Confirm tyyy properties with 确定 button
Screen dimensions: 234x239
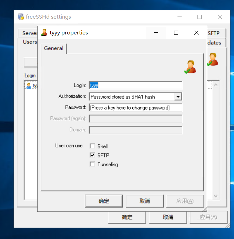coord(104,201)
